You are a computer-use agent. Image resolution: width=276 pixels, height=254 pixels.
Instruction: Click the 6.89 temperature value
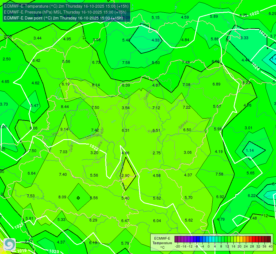[216, 84]
